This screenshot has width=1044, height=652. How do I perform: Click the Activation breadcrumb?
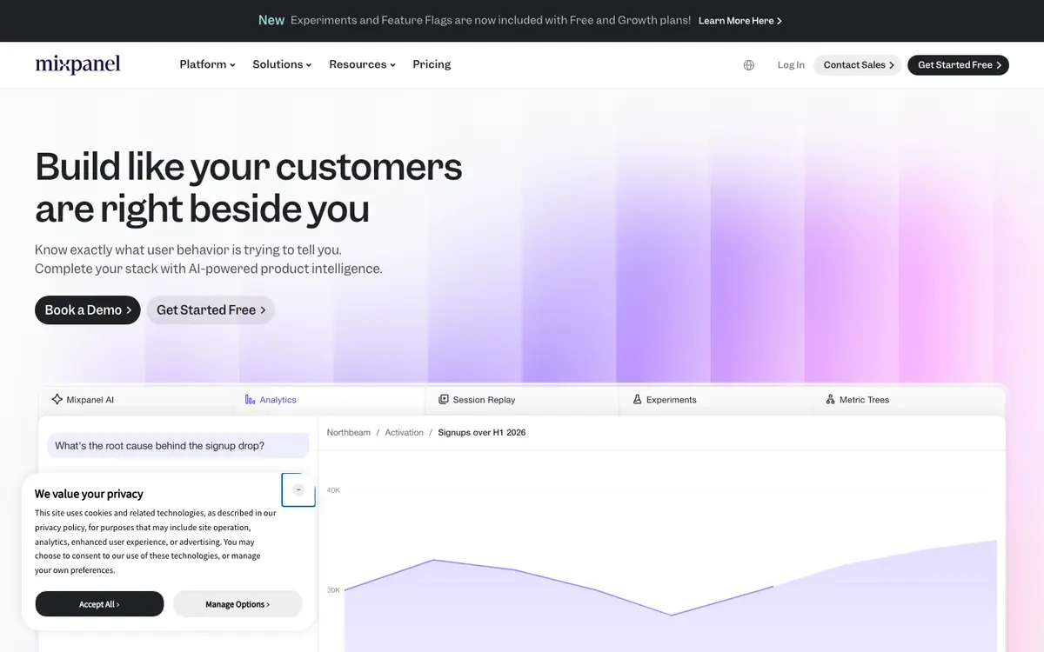(405, 432)
